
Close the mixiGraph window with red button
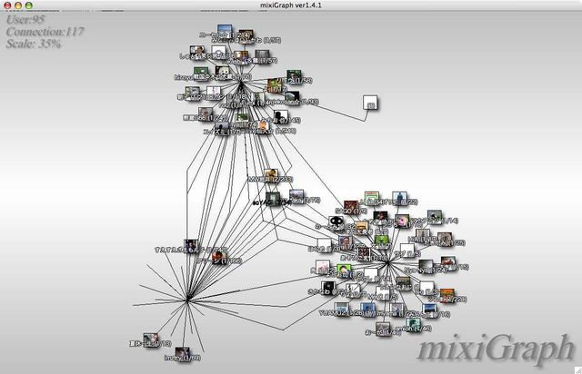click(7, 5)
